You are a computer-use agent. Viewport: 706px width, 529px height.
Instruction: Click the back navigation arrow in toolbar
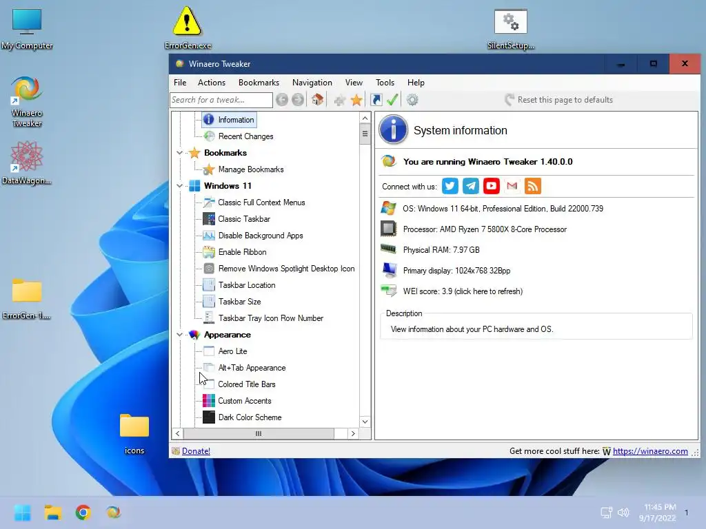coord(282,100)
